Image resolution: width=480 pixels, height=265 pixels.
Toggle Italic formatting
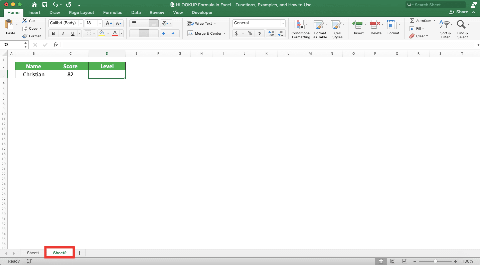[62, 33]
